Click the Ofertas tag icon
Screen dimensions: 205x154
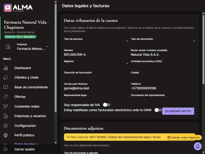5,97
